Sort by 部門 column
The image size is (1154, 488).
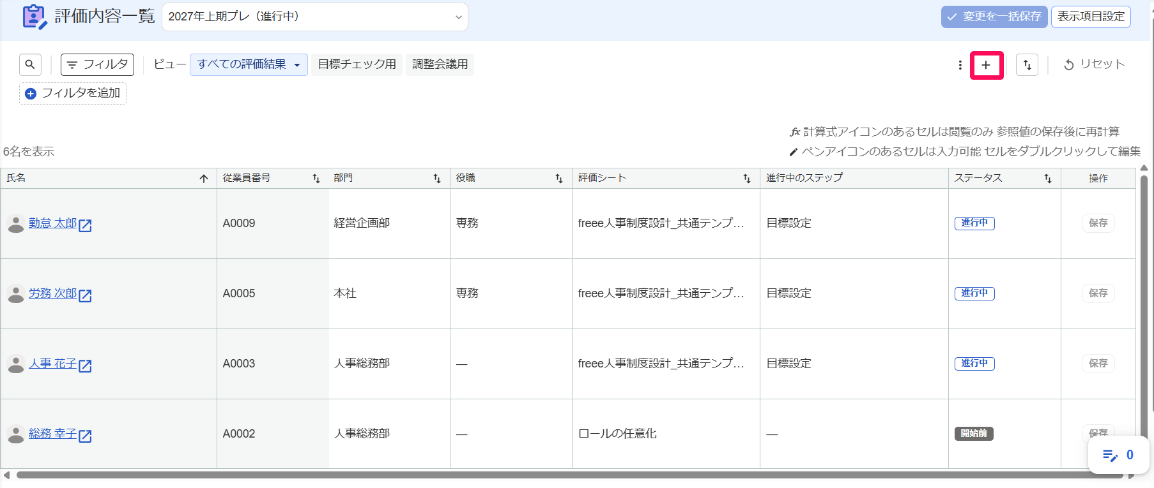tap(437, 179)
